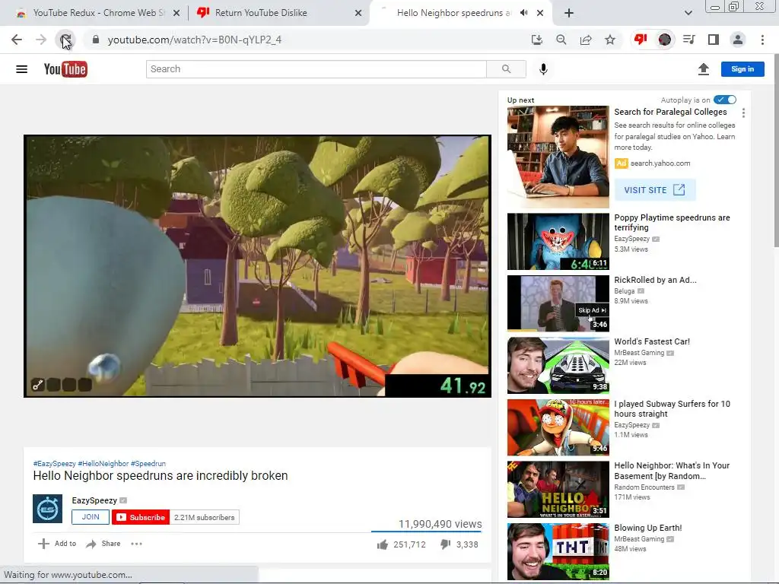Close the YouTube Redux tab
Image resolution: width=779 pixels, height=584 pixels.
176,13
